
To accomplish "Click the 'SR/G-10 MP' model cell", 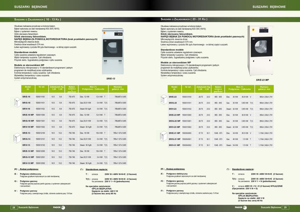I will [28, 121].
